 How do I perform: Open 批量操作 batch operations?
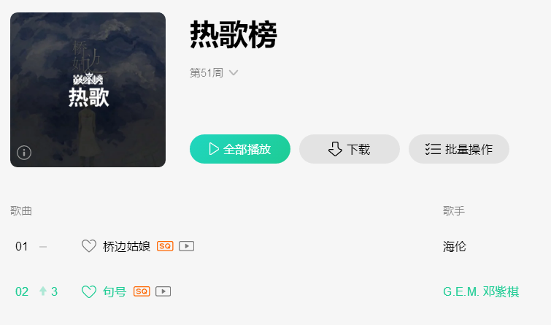459,149
